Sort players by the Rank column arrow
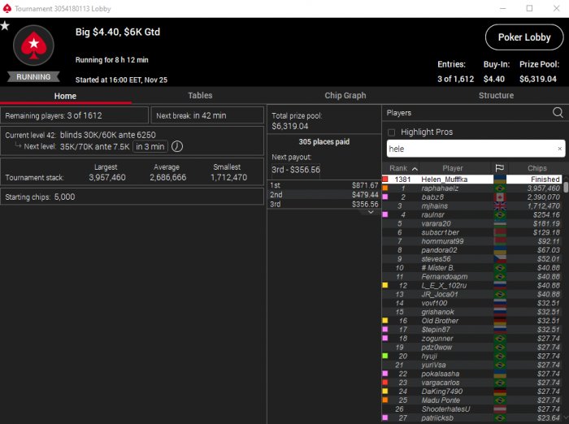Image resolution: width=569 pixels, height=424 pixels. (415, 169)
